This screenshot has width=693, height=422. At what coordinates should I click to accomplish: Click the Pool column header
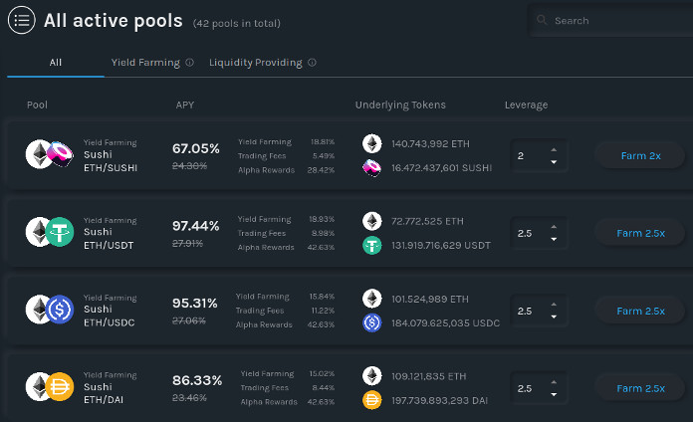[37, 105]
